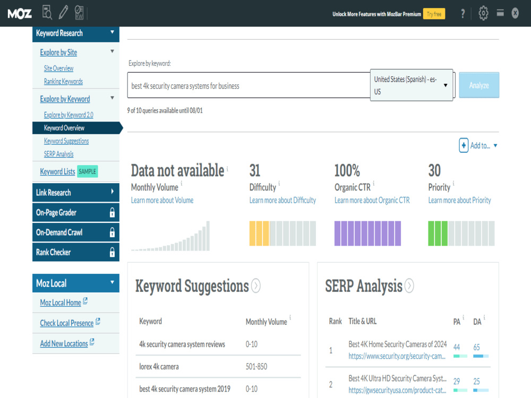
Task: Click Learn more about Priority
Action: (459, 201)
